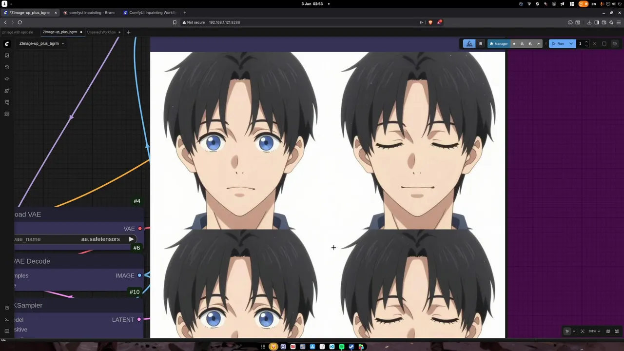Open Leo AI assistant icon

click(610, 22)
